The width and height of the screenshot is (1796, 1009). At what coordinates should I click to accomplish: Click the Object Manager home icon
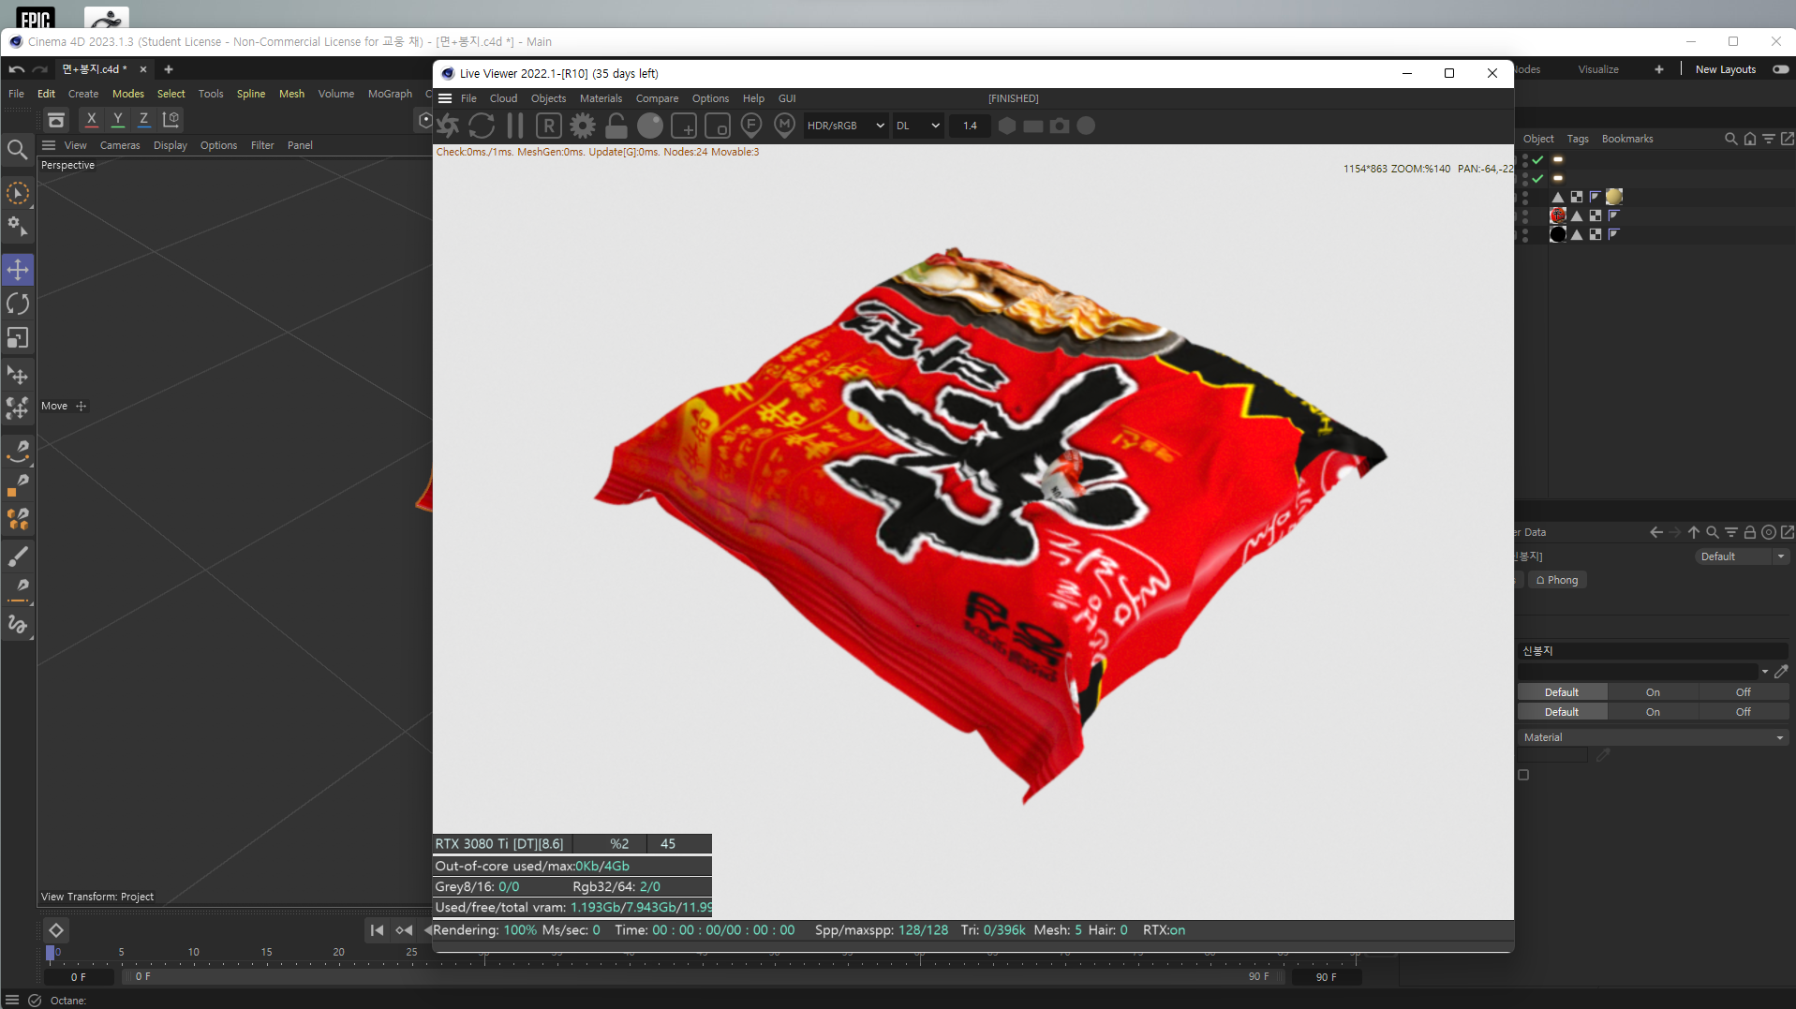tap(1749, 139)
